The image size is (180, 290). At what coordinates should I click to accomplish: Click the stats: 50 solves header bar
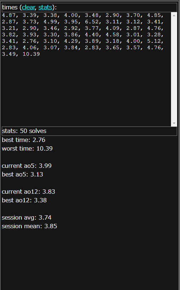(x=89, y=131)
